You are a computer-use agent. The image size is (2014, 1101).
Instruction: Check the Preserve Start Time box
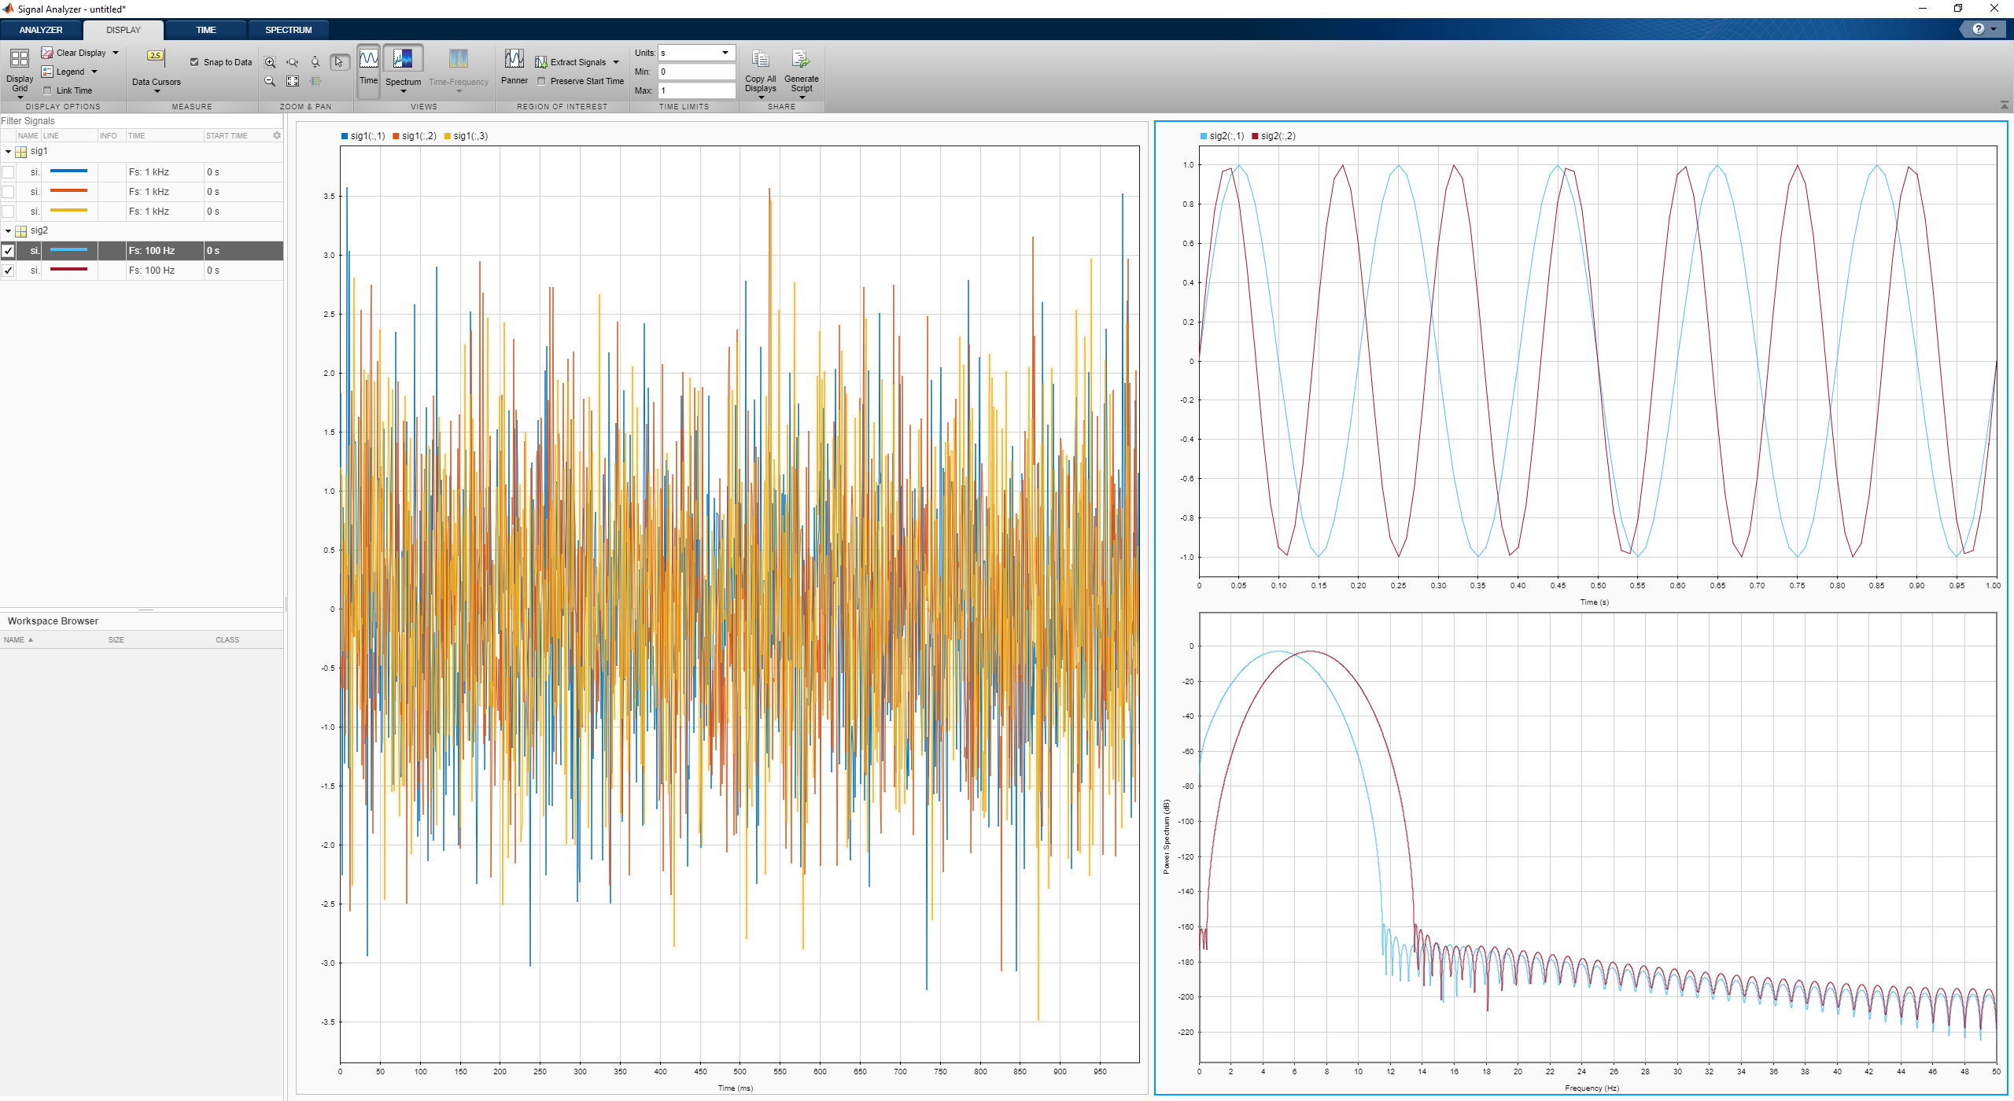541,81
